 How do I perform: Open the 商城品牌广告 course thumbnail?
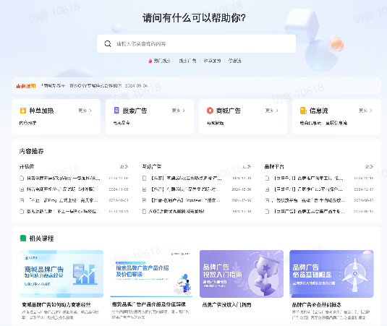tap(61, 274)
